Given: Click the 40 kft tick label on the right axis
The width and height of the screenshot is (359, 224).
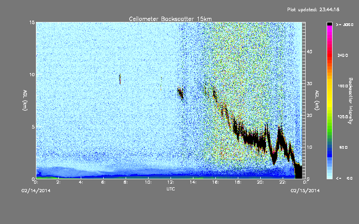Looking at the screenshot, I should click(x=309, y=52).
